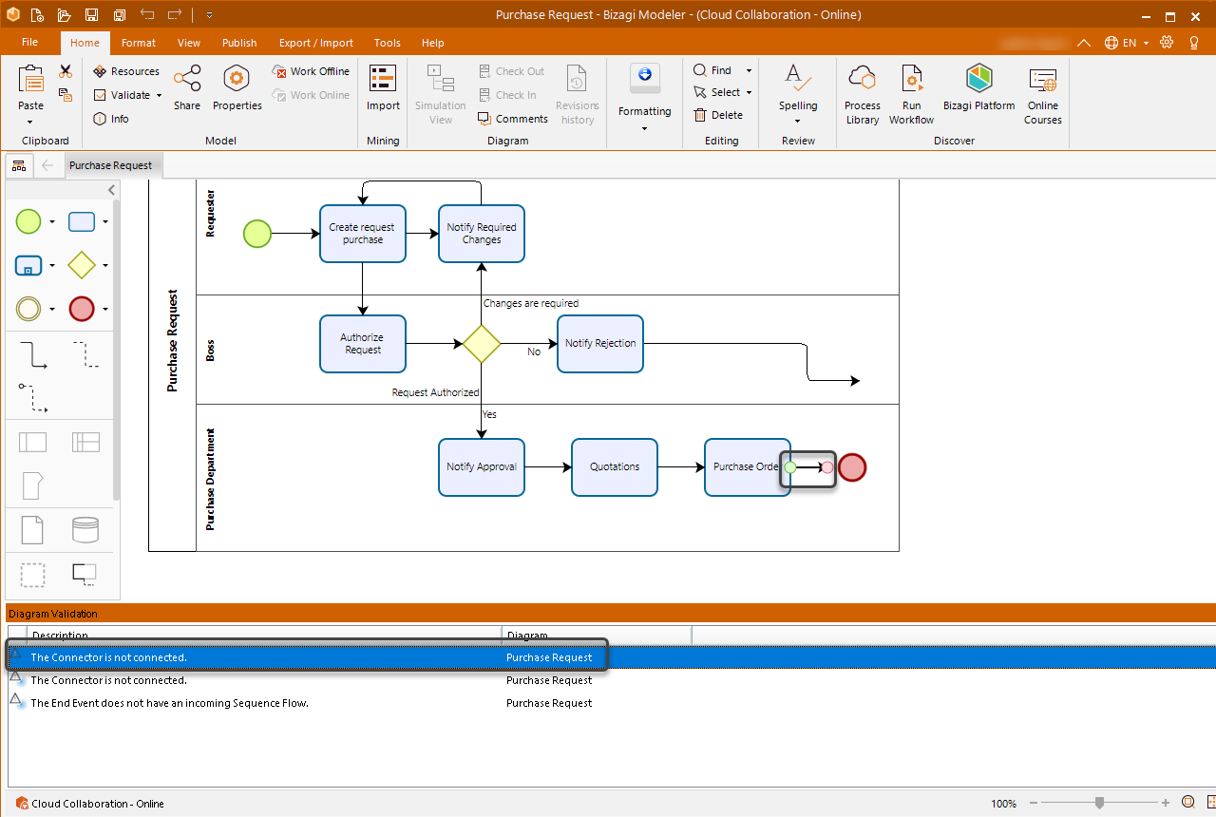Collapse the ribbon with the up chevron
Image resolution: width=1216 pixels, height=817 pixels.
click(1085, 43)
